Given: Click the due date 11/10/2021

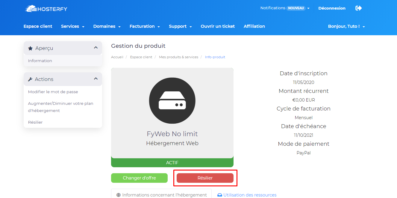Looking at the screenshot, I should tap(304, 135).
